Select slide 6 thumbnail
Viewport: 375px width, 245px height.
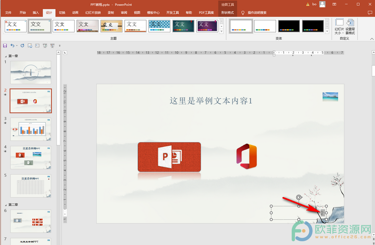30,221
